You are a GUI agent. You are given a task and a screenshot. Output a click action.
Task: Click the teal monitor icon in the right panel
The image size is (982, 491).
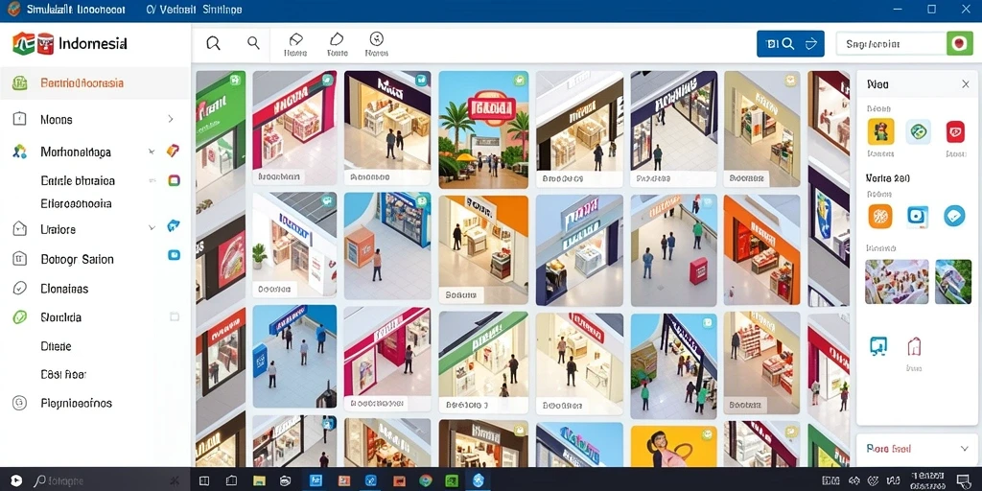[x=878, y=345]
